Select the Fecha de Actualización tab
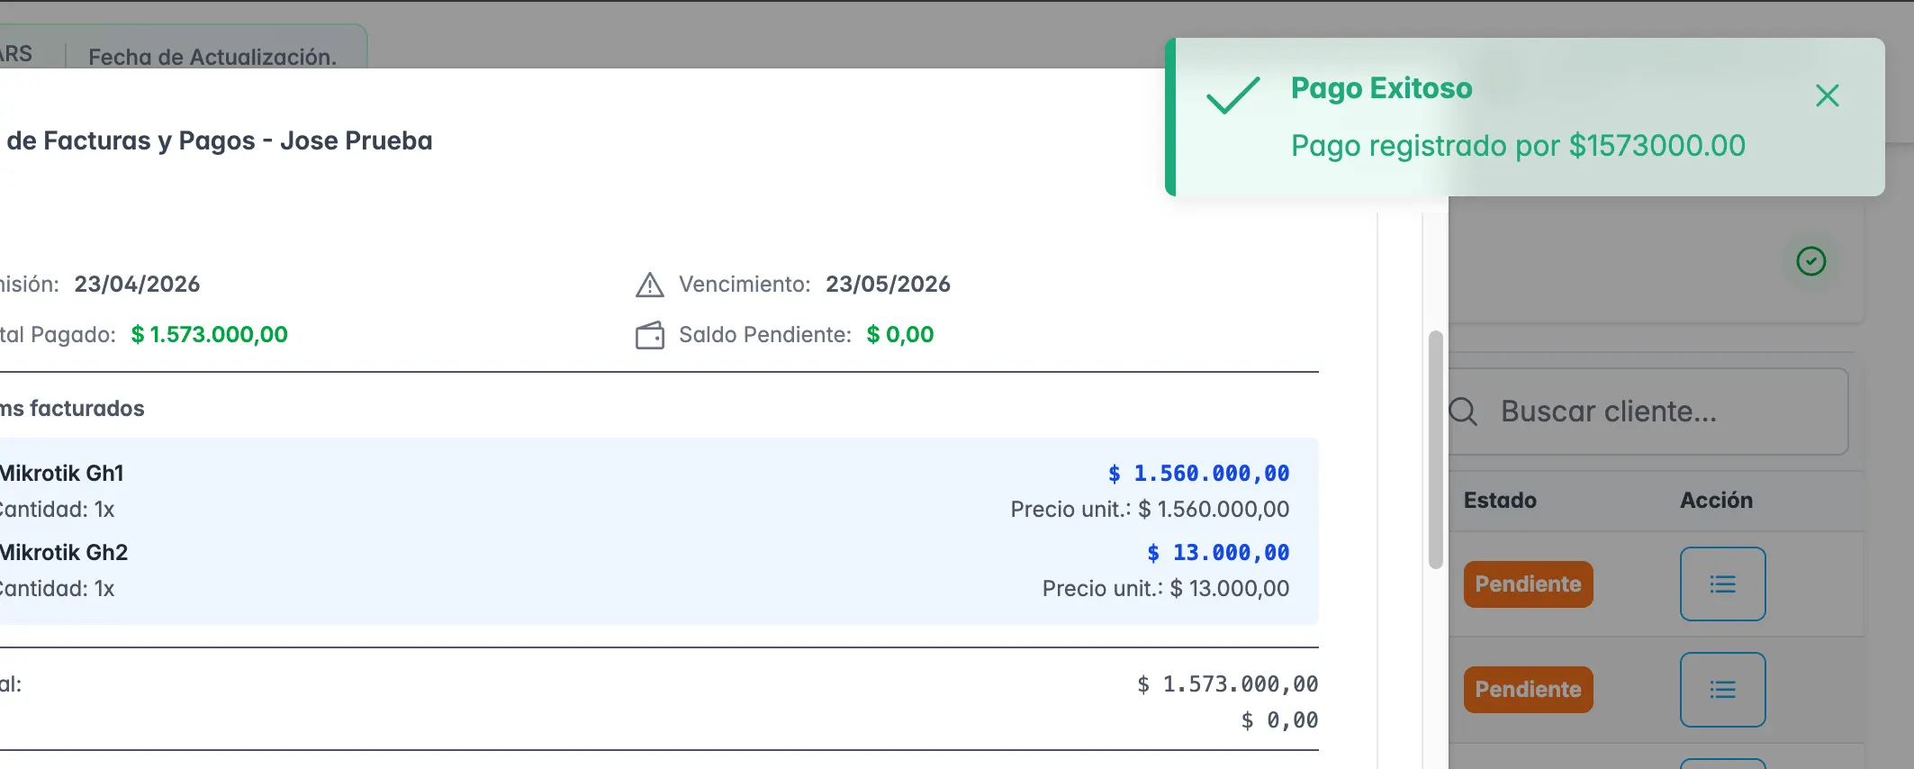This screenshot has height=769, width=1914. (x=212, y=57)
